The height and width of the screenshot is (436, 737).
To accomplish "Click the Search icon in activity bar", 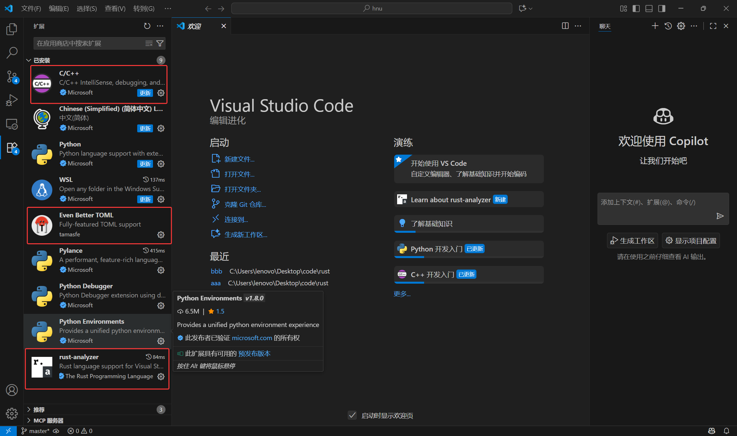I will tap(12, 53).
